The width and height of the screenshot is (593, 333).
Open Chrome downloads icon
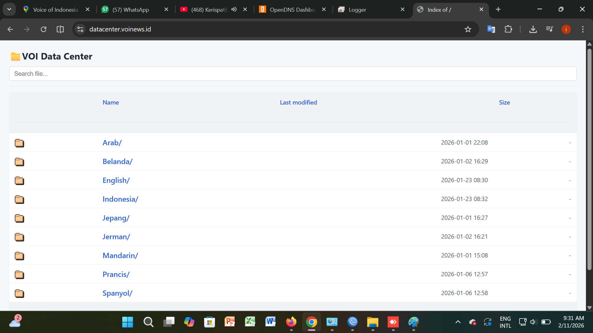click(533, 29)
